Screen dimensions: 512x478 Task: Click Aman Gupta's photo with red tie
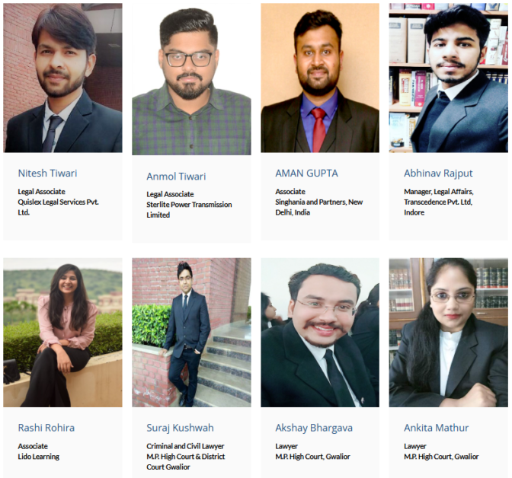coord(320,78)
